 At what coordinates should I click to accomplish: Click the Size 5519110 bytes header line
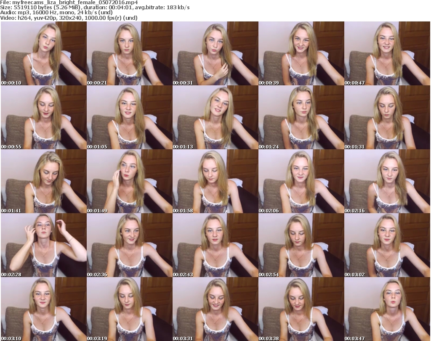[x=95, y=8]
